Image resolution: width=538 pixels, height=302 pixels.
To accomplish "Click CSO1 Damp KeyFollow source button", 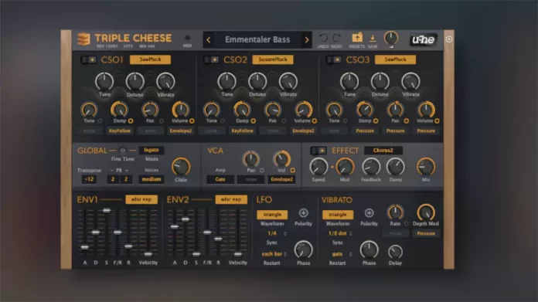I will [x=119, y=131].
